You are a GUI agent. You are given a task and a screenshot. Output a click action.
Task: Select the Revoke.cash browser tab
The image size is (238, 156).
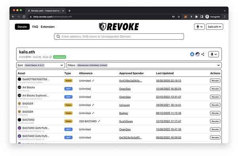(x=46, y=11)
